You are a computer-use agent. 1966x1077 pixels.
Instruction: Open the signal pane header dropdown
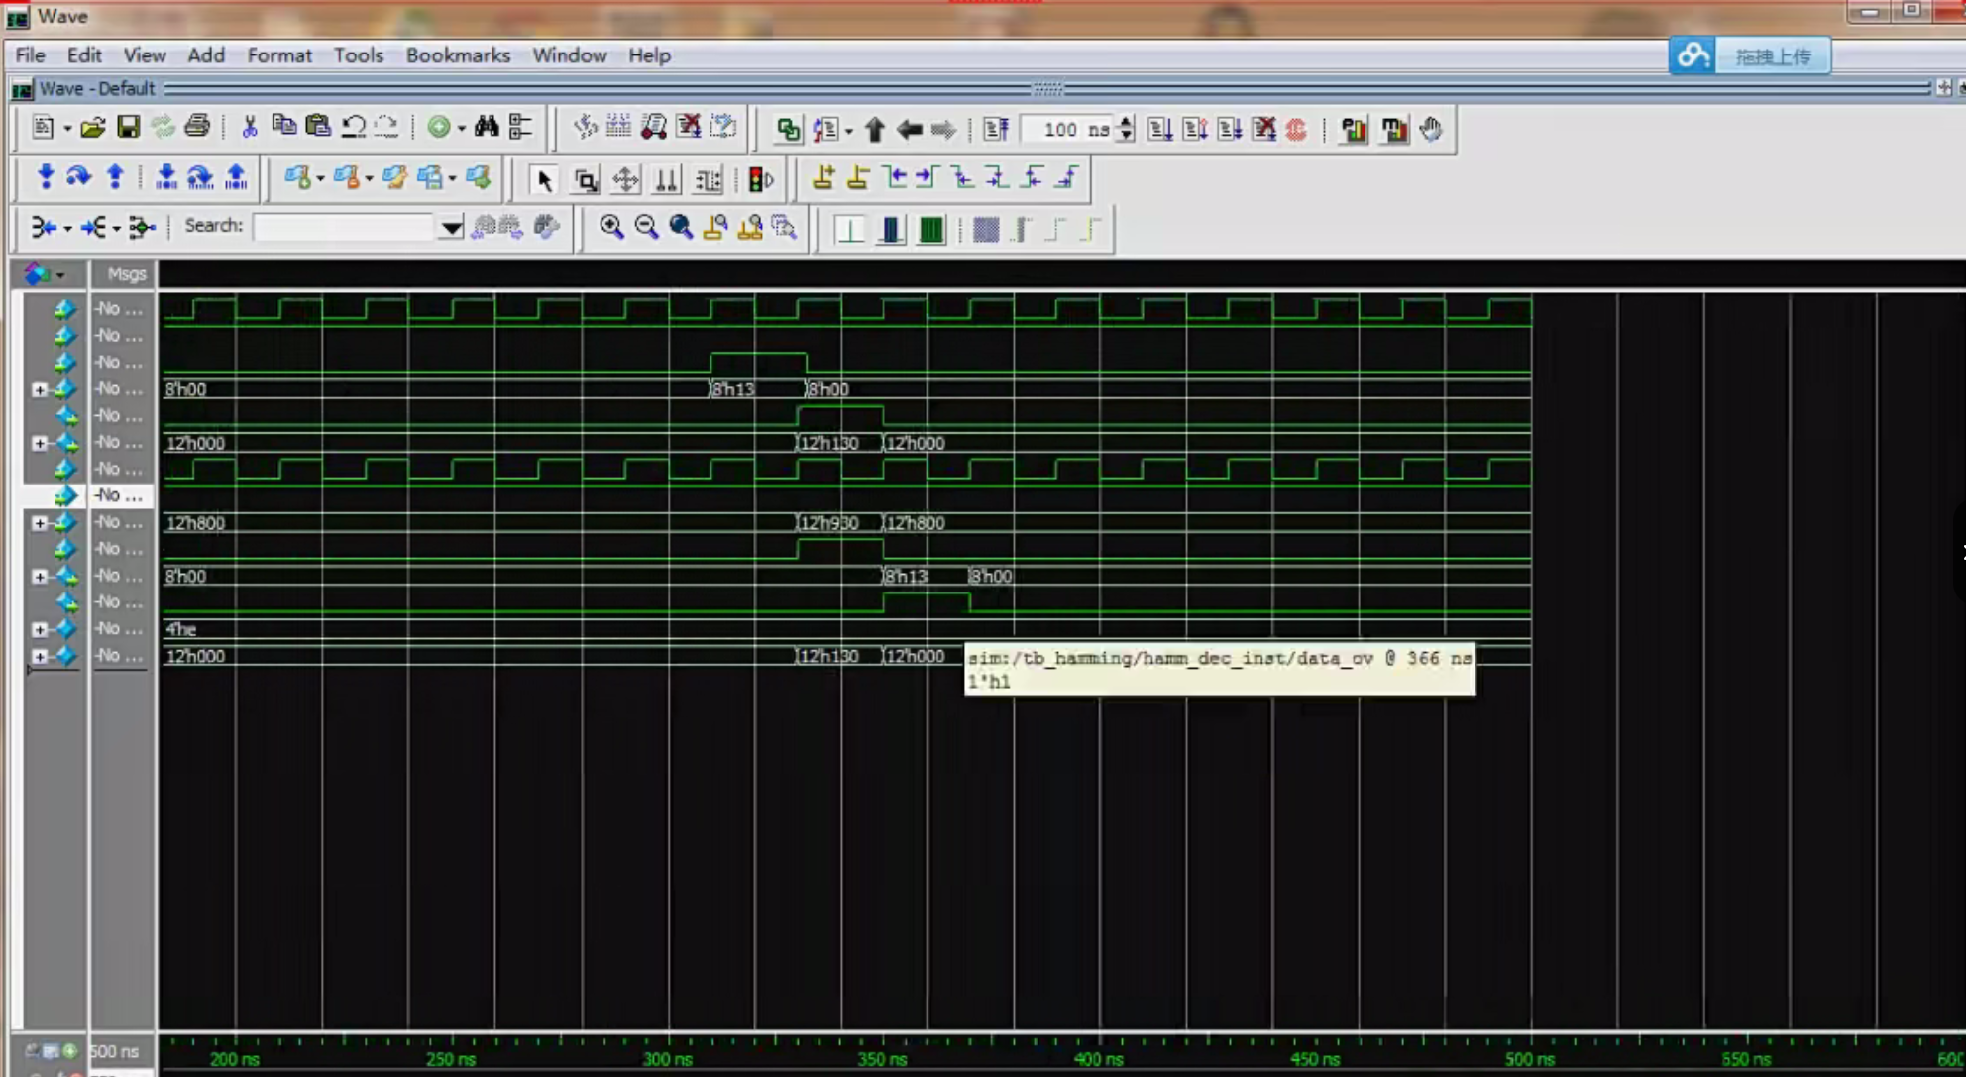pyautogui.click(x=60, y=273)
